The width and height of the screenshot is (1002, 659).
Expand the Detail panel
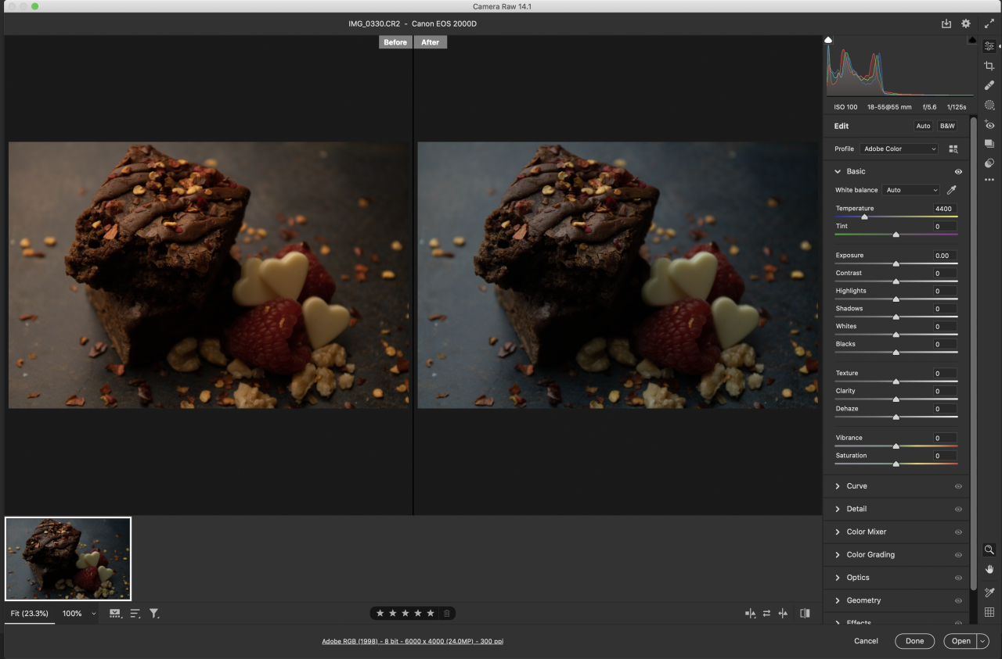[838, 509]
